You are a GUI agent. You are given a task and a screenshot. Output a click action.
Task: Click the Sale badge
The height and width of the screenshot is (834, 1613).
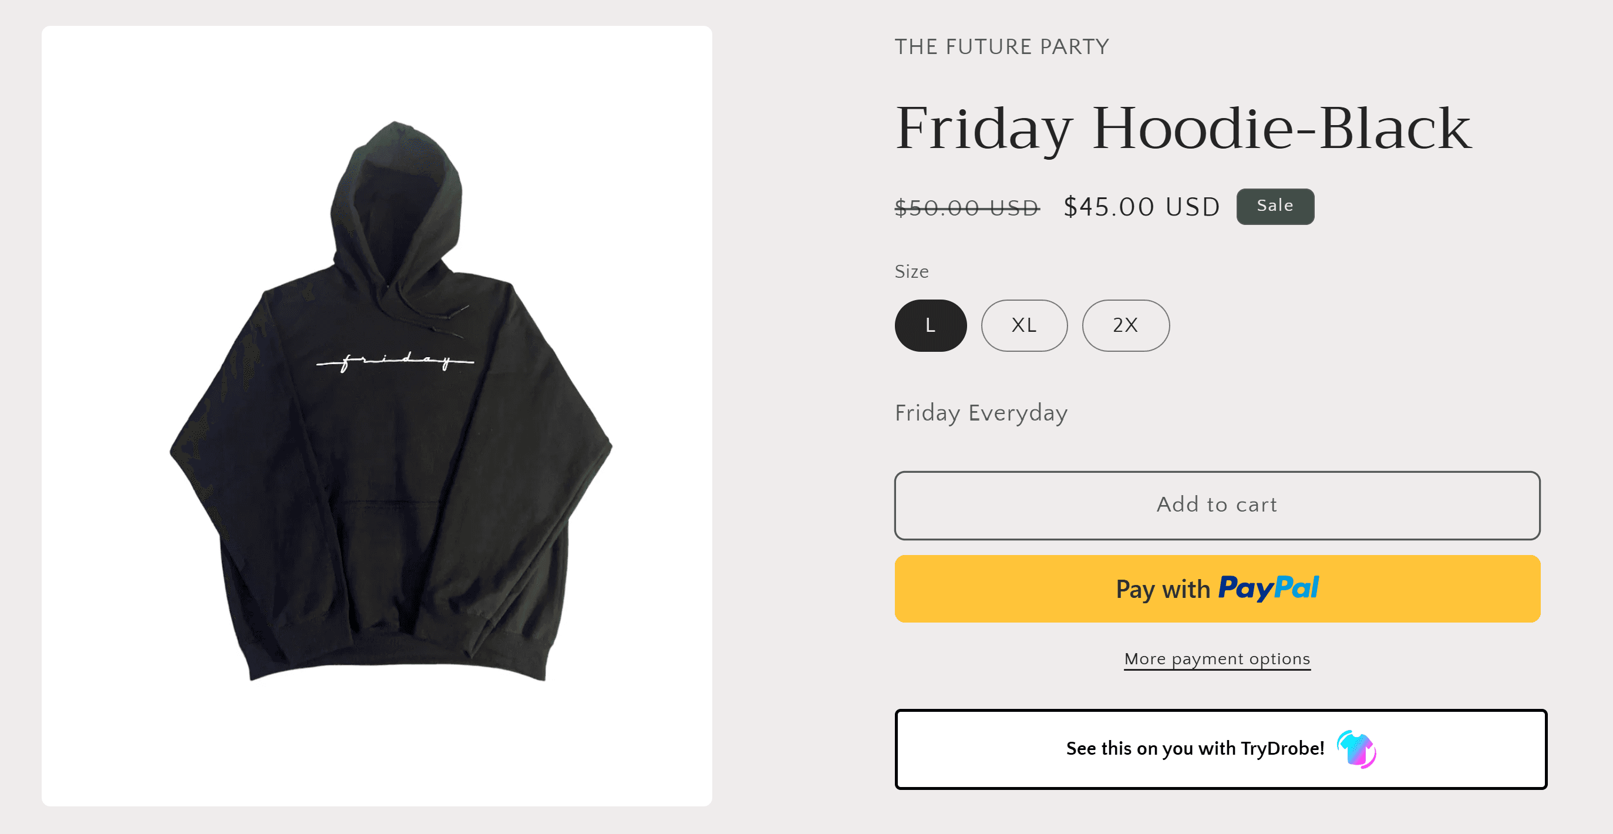tap(1274, 206)
